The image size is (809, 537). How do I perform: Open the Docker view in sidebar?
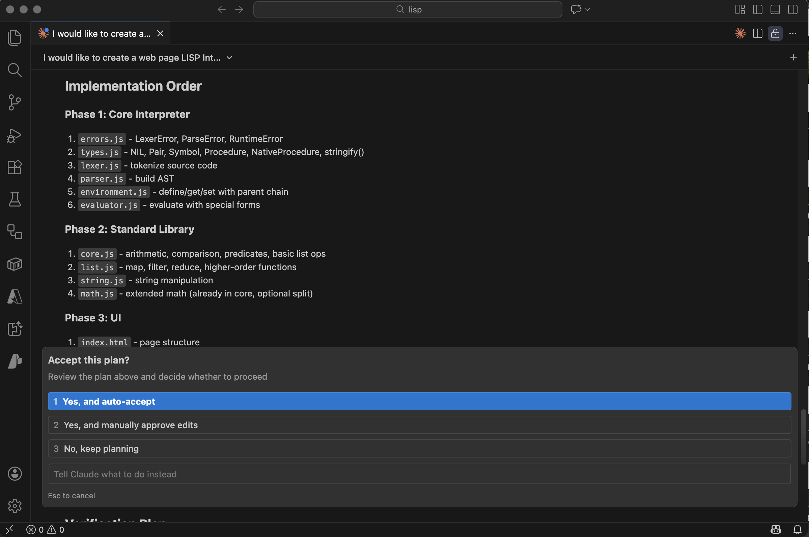click(x=15, y=264)
